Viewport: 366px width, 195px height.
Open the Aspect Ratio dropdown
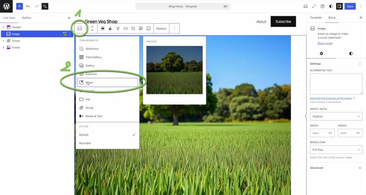[x=336, y=116]
